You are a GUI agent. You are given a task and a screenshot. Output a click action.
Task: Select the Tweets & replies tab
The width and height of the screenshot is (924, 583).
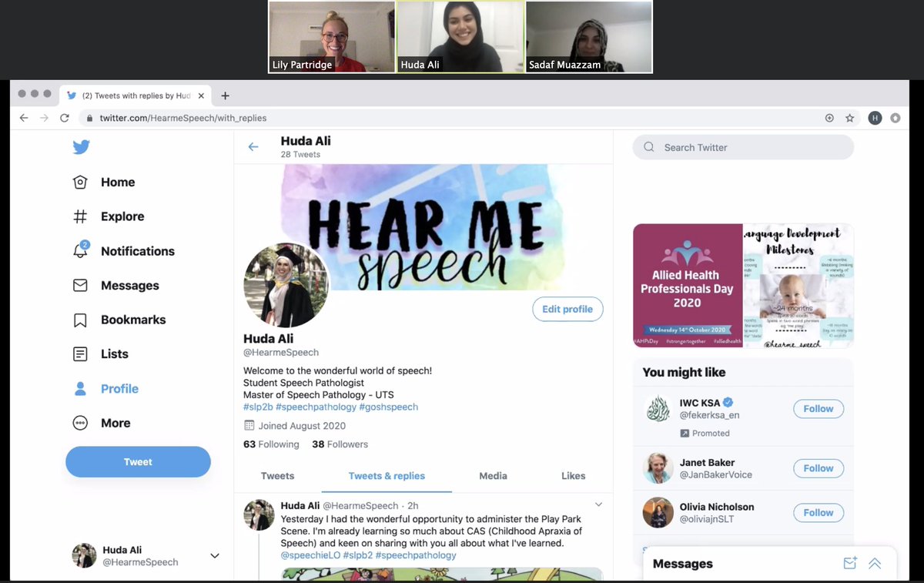pyautogui.click(x=387, y=476)
